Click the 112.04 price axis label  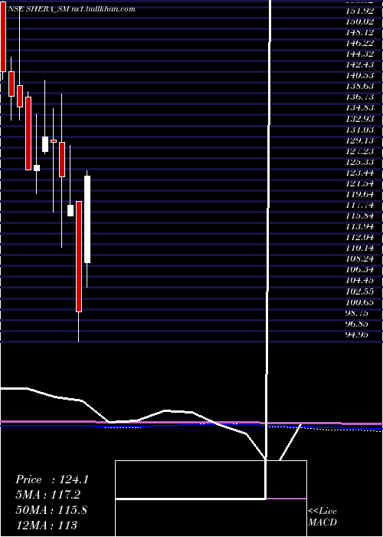click(x=359, y=237)
